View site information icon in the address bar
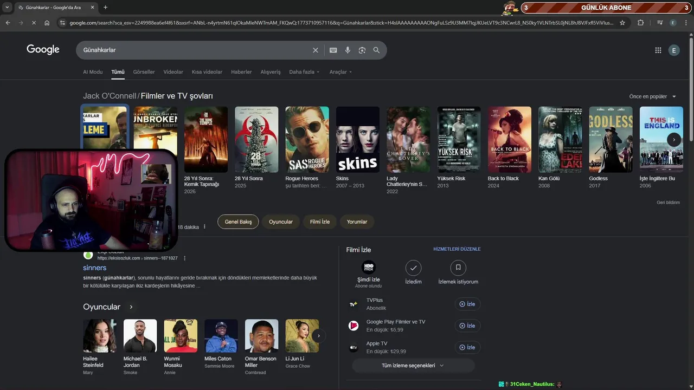The height and width of the screenshot is (390, 694). (x=62, y=23)
